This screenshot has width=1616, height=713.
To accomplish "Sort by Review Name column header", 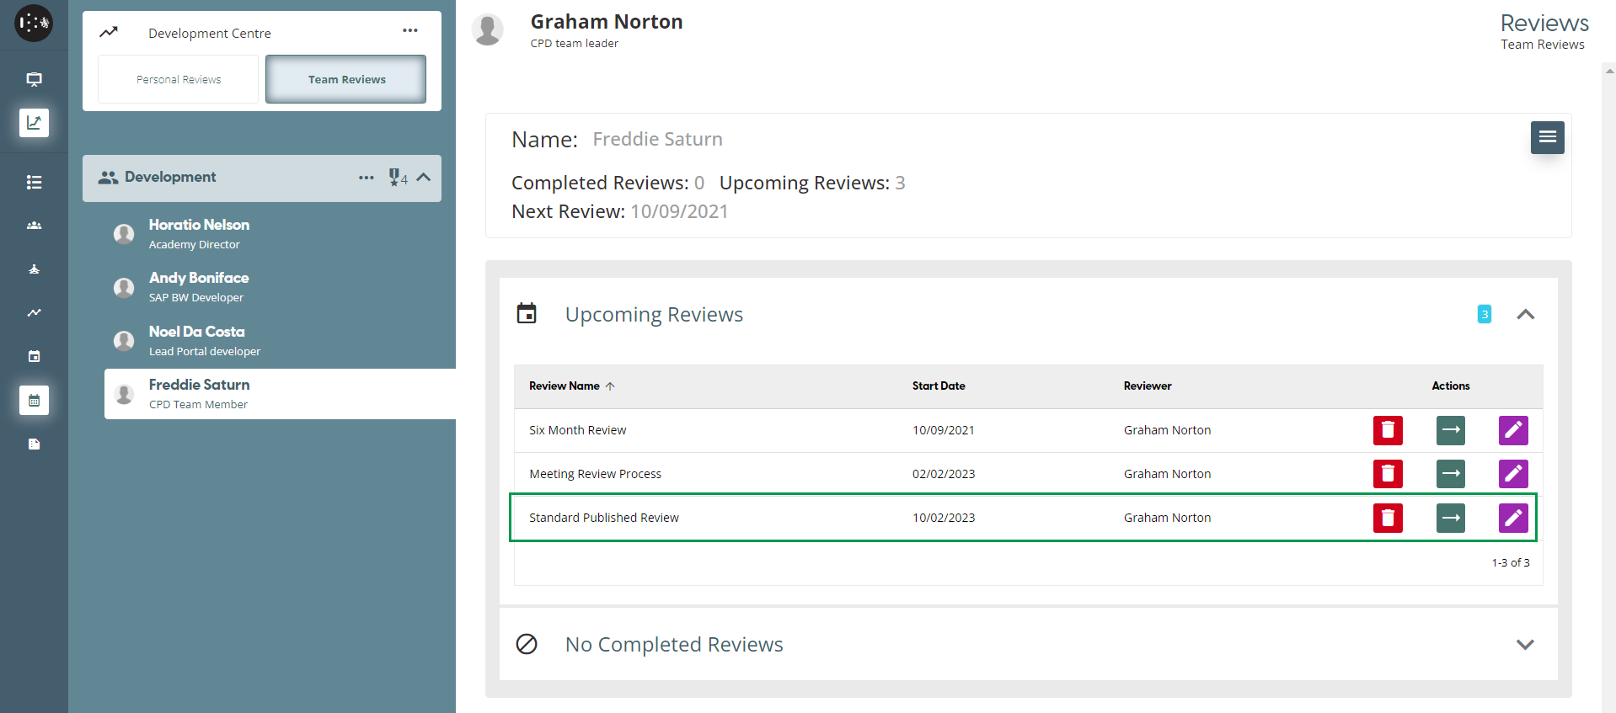I will (565, 386).
